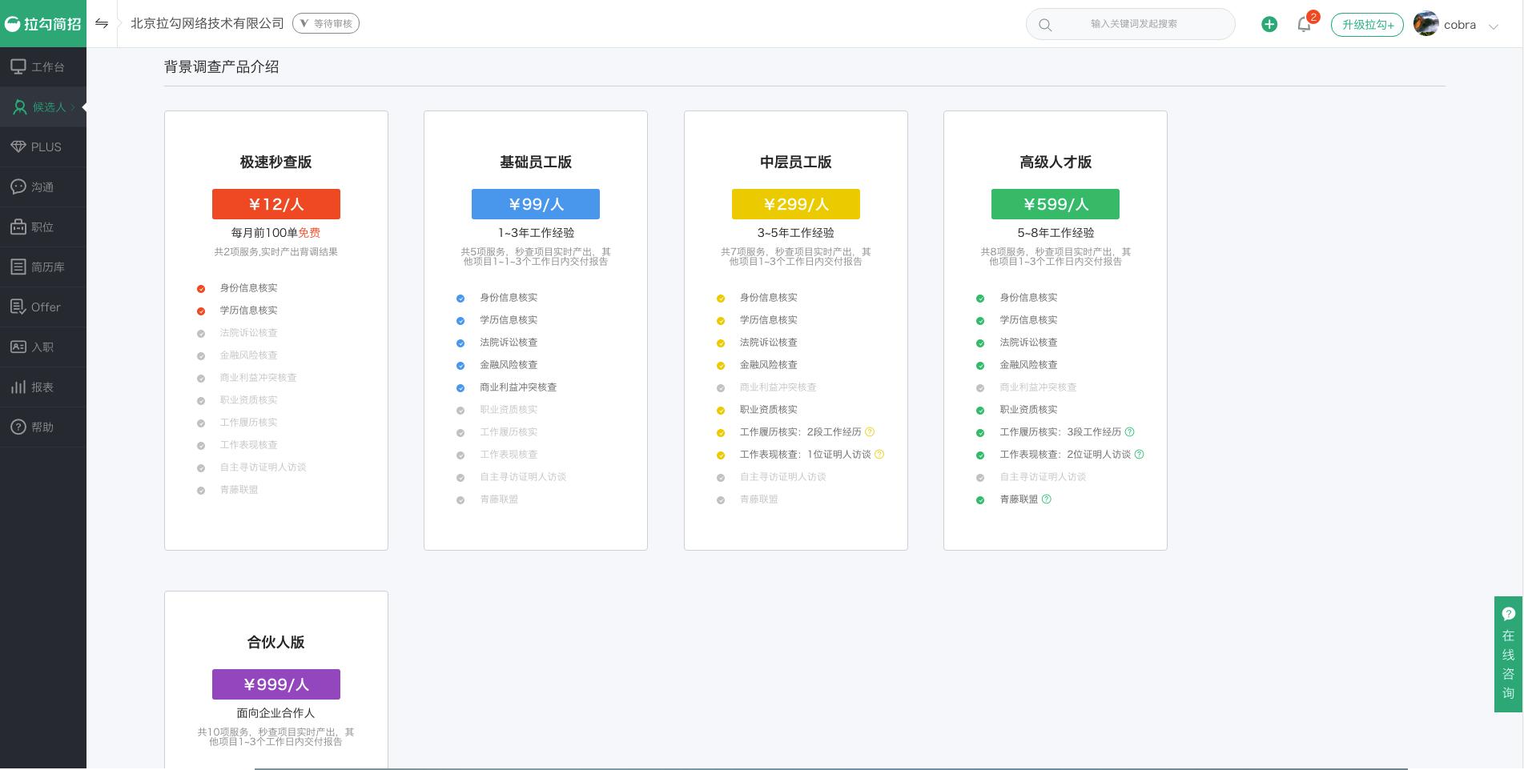The height and width of the screenshot is (770, 1524).
Task: Click the 在线咨询 chat bubble icon
Action: [1509, 614]
